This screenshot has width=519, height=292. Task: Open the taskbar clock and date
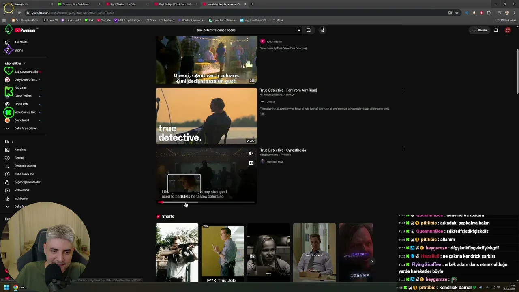click(509, 288)
